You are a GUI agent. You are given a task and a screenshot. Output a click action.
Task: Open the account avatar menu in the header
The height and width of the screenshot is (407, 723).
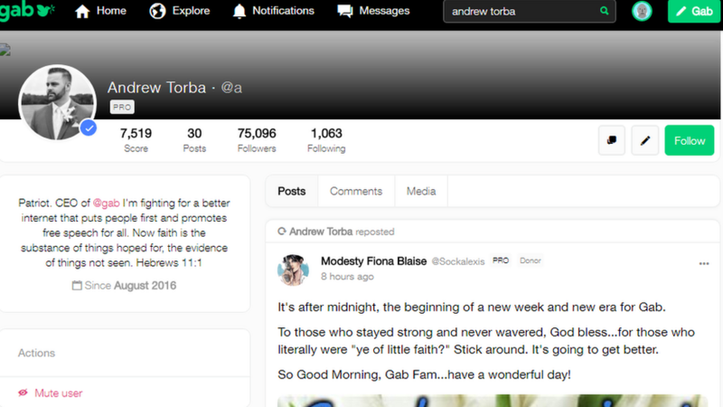(642, 12)
